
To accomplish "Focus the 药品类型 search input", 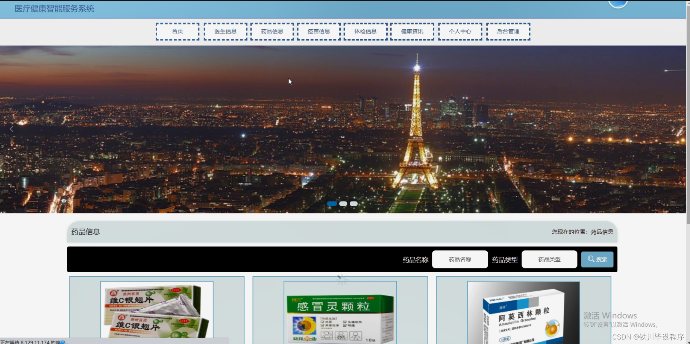I will [549, 259].
